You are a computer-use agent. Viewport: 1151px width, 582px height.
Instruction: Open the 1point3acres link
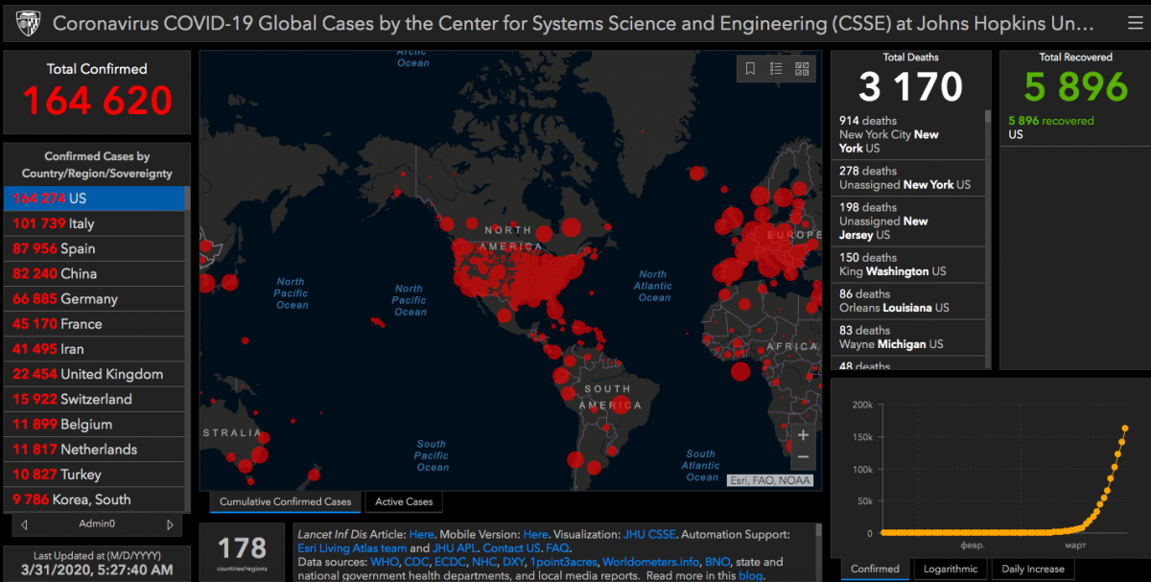566,562
